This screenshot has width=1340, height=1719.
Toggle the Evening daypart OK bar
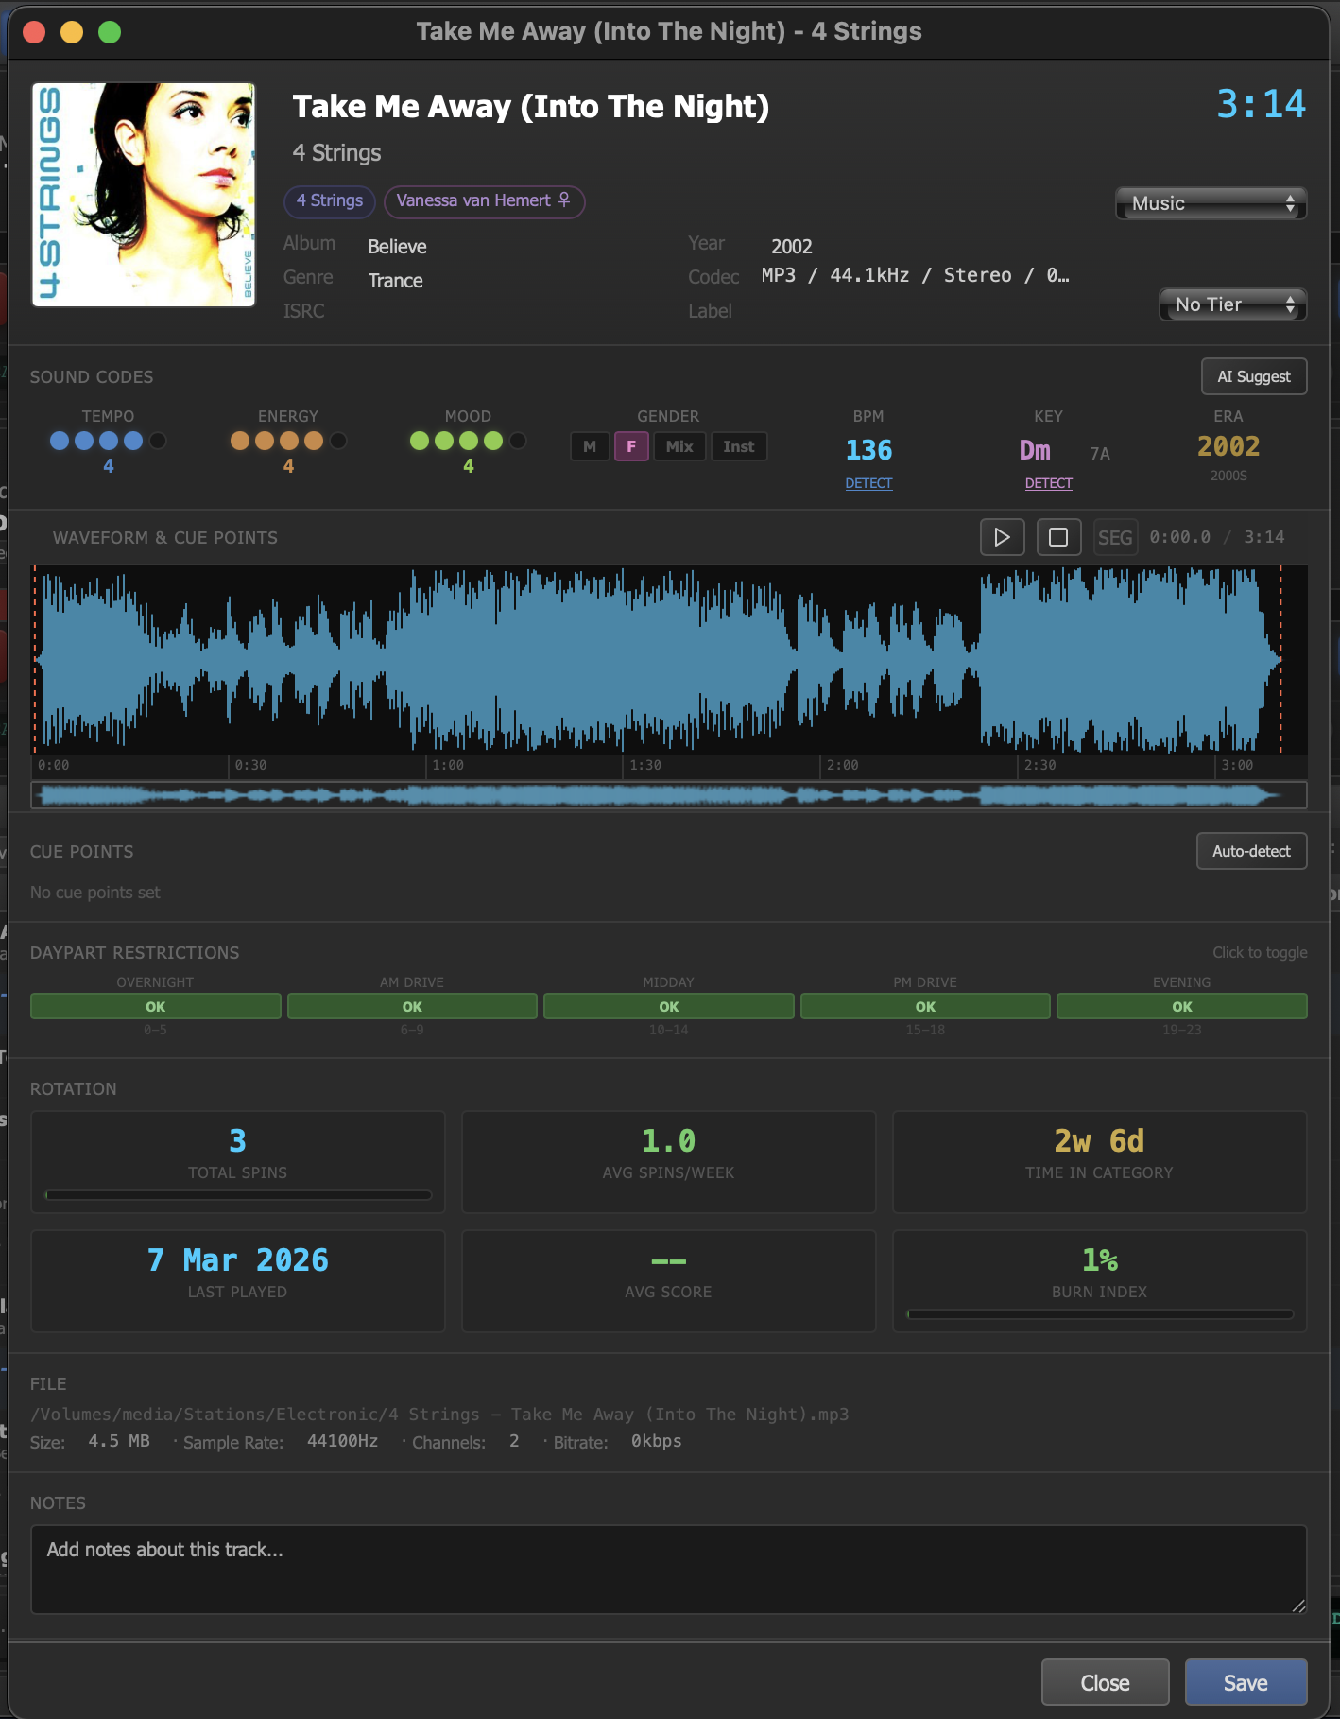pos(1182,1006)
